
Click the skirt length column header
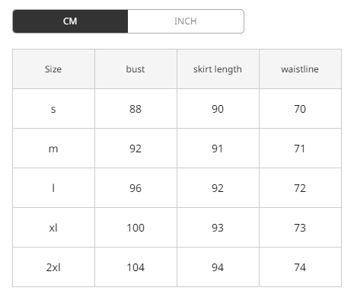(x=218, y=69)
